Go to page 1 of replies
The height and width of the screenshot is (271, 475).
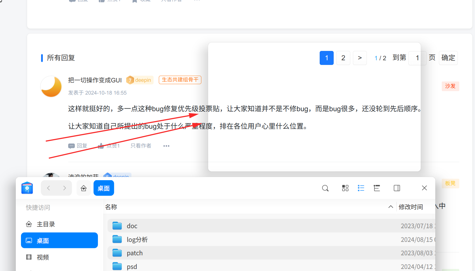[327, 58]
